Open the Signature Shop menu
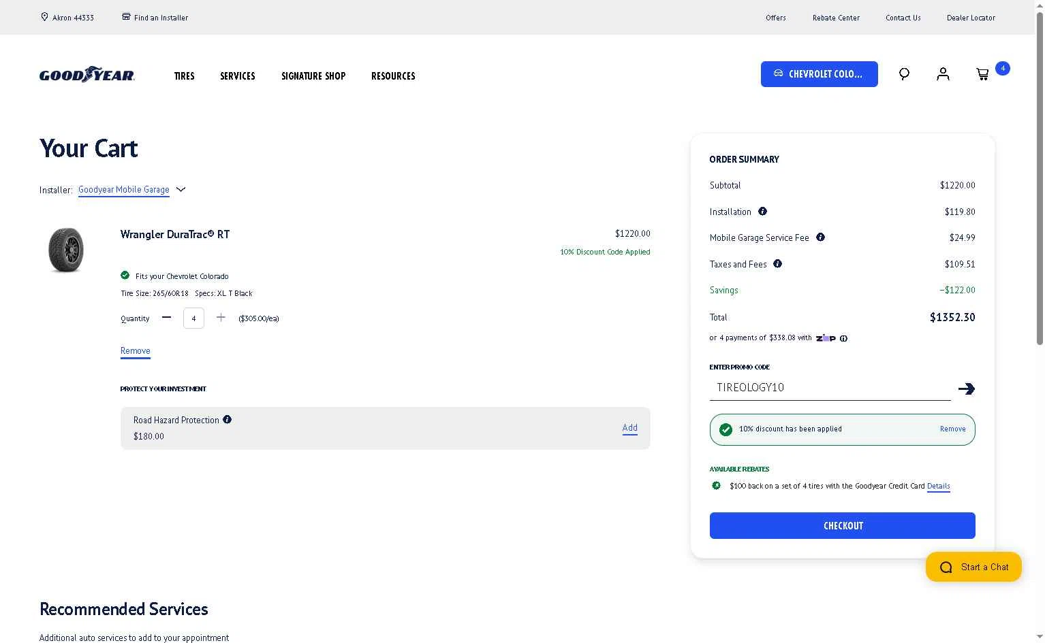The image size is (1045, 643). 313,76
